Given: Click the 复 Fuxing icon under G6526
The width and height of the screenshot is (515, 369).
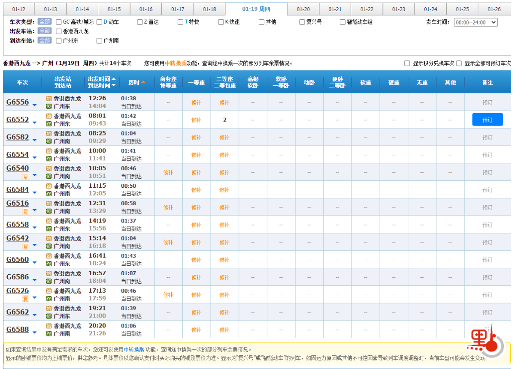Looking at the screenshot, I should coord(25,299).
